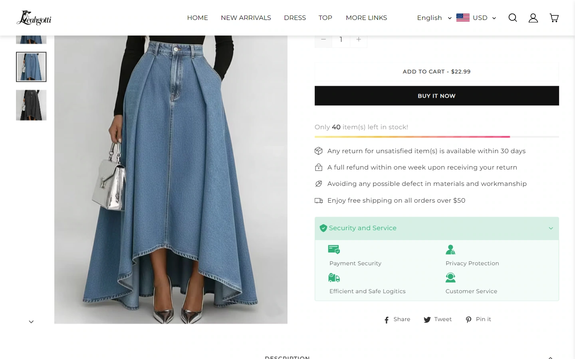Viewport: 575px width, 359px height.
Task: Open the English language dropdown
Action: coord(434,18)
